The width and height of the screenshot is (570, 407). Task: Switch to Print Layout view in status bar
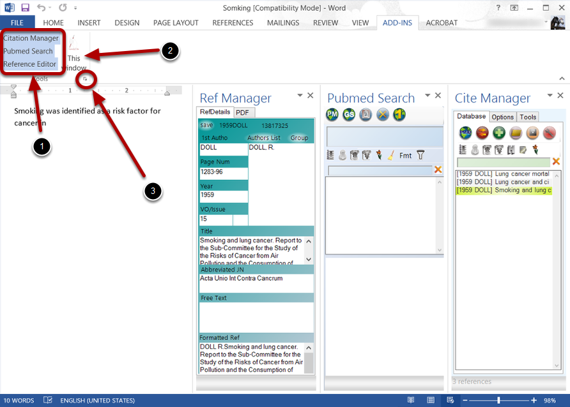point(431,401)
